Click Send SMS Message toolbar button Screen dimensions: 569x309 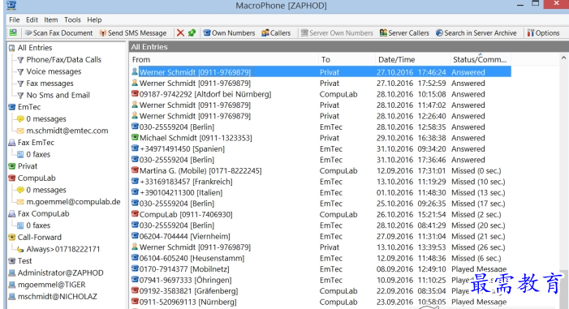[133, 33]
